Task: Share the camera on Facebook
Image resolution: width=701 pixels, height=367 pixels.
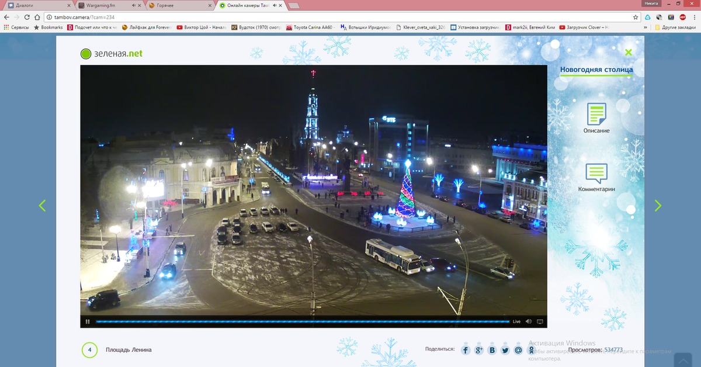Action: click(x=466, y=350)
